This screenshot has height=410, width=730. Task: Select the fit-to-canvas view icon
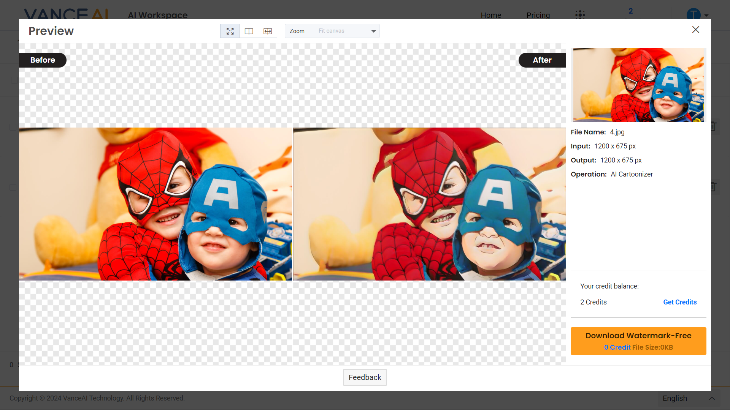coord(230,31)
